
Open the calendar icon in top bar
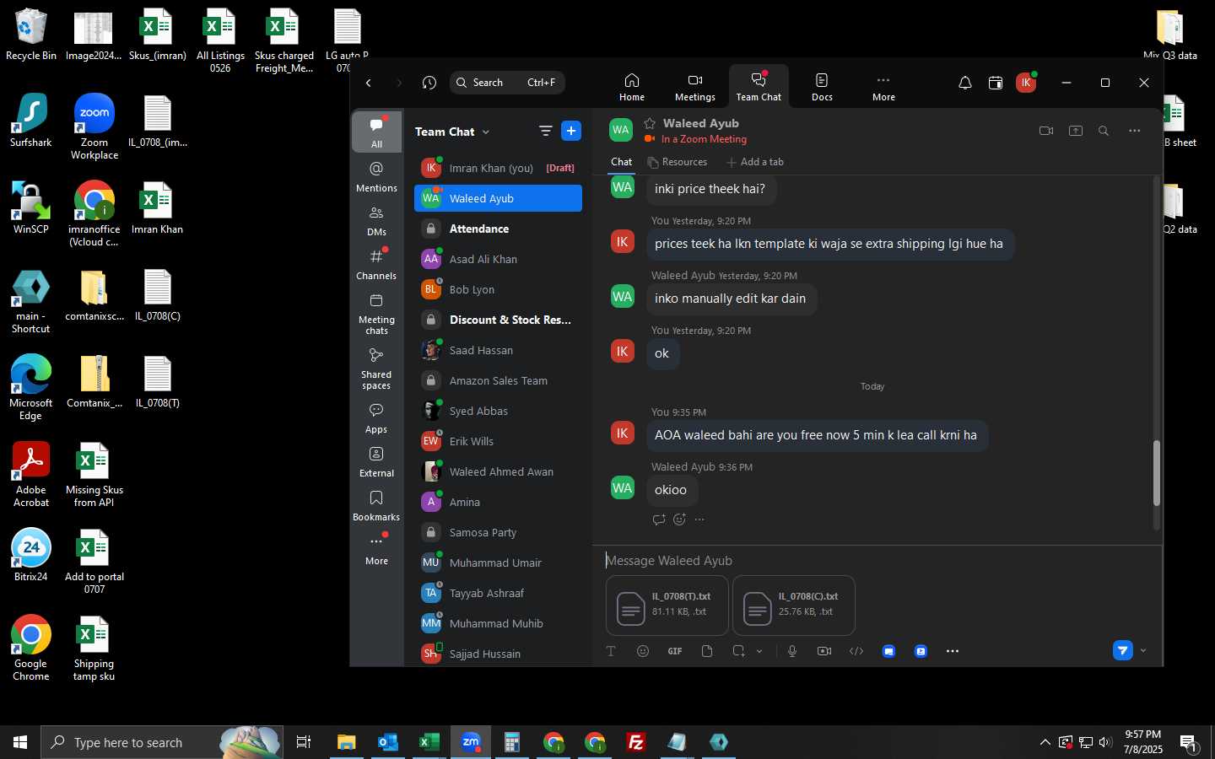coord(996,83)
